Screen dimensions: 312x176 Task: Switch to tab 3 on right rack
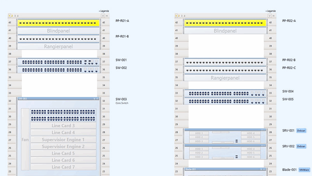point(182,16)
